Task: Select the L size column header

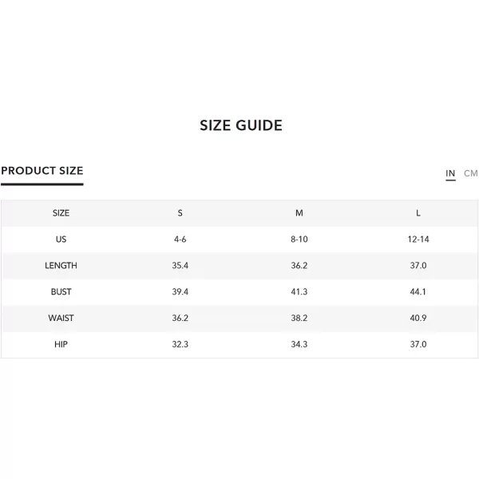Action: pyautogui.click(x=418, y=213)
